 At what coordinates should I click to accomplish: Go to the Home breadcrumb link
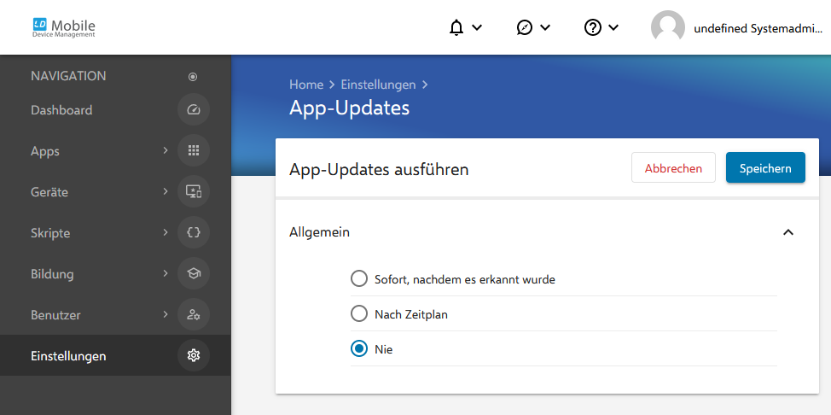pyautogui.click(x=305, y=85)
